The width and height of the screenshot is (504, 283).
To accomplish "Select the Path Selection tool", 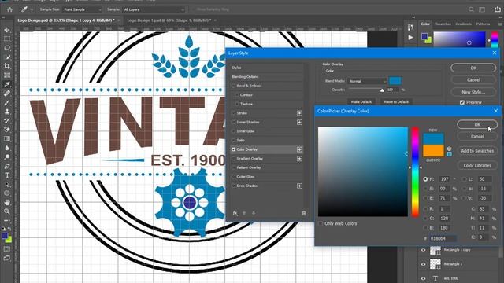I will [x=7, y=185].
